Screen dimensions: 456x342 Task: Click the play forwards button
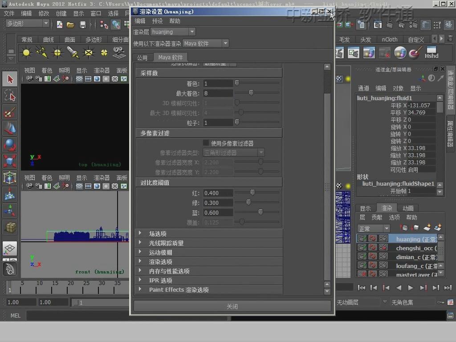pyautogui.click(x=410, y=288)
